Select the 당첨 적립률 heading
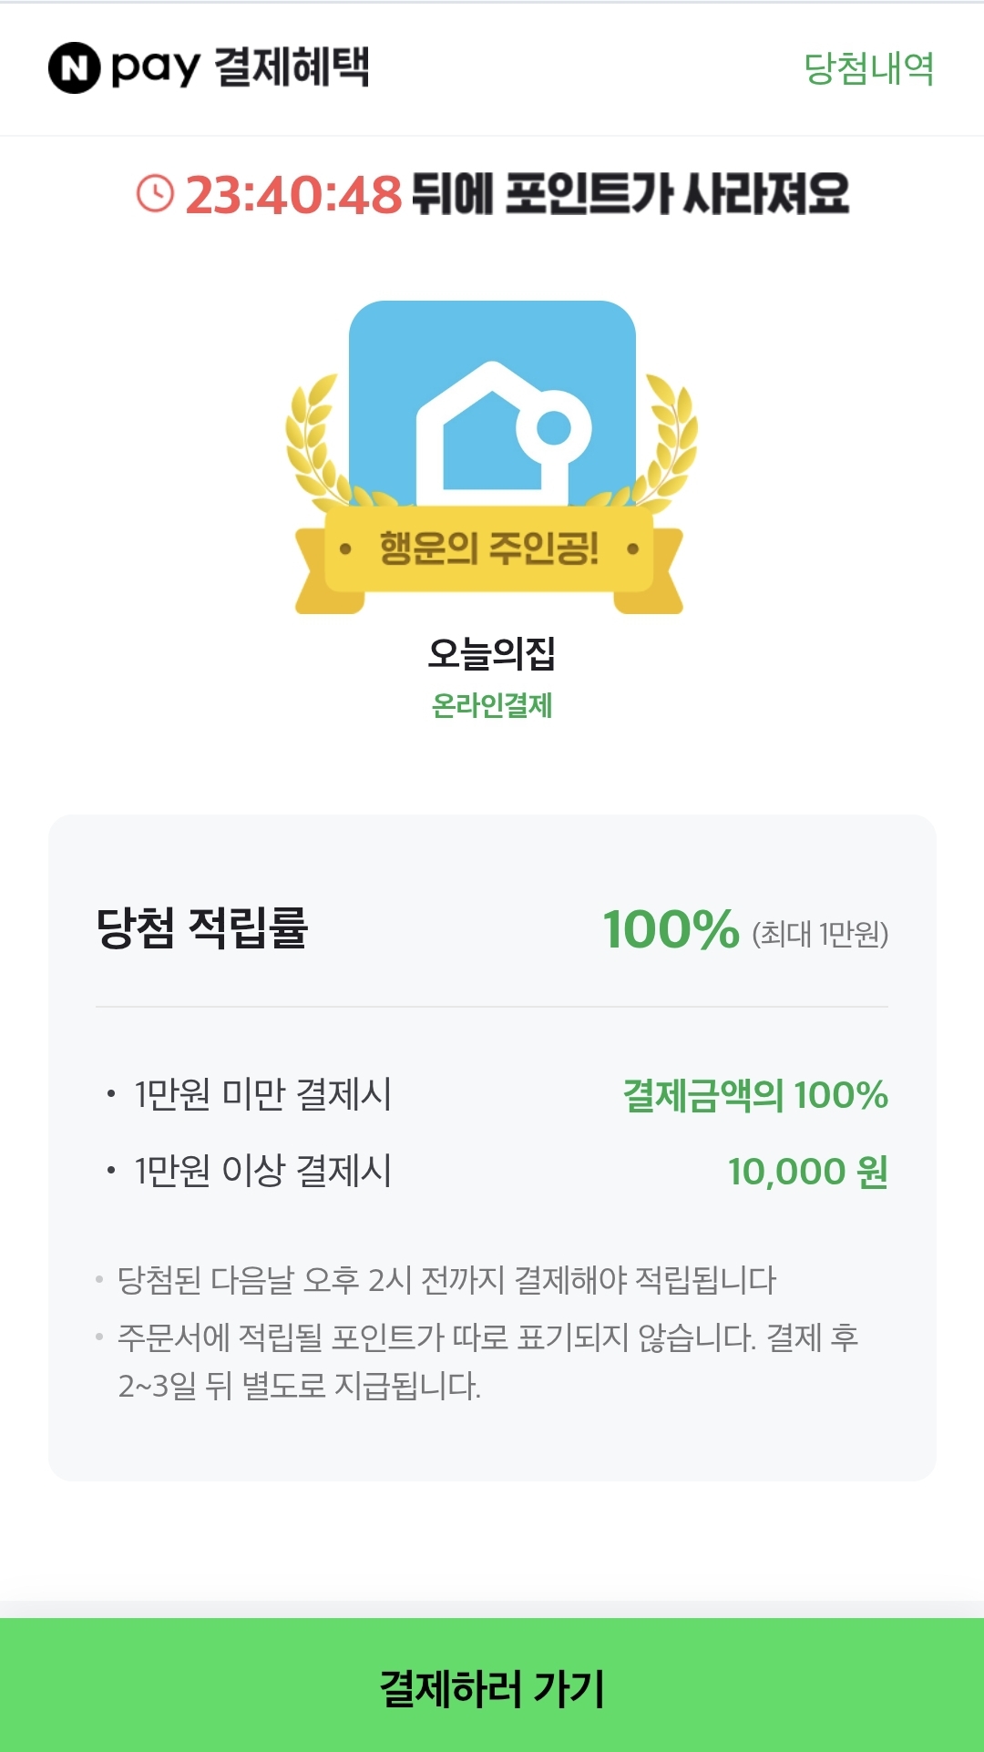 coord(202,928)
